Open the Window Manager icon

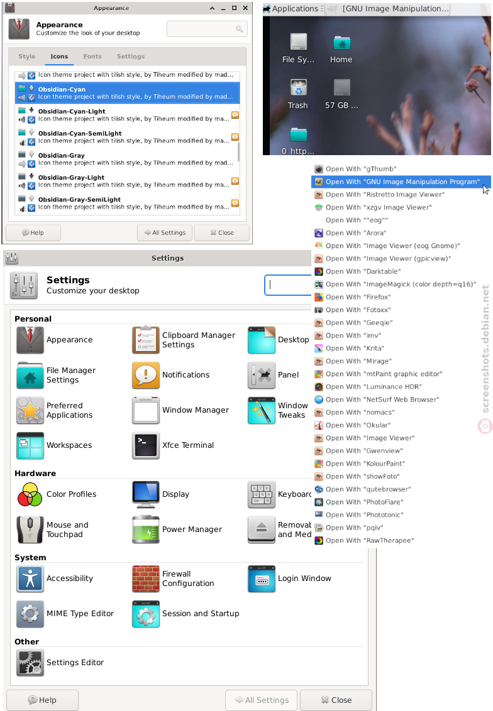(146, 410)
